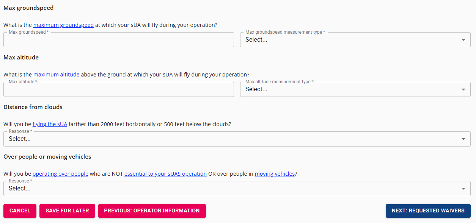Screen dimensions: 476x223
Task: Open the 'moving vehicles' link
Action: pos(275,174)
